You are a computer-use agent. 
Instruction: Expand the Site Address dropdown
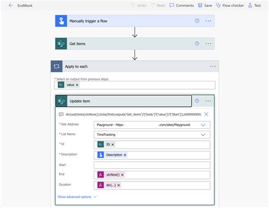[203, 125]
